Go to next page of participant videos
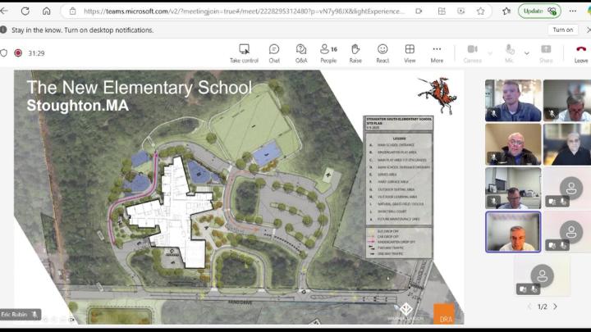 click(555, 307)
